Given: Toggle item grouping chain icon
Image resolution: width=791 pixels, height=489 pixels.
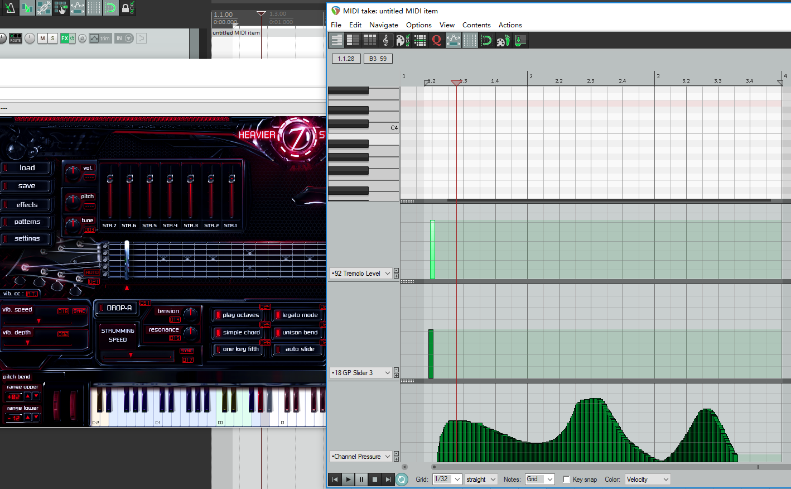Looking at the screenshot, I should (44, 7).
